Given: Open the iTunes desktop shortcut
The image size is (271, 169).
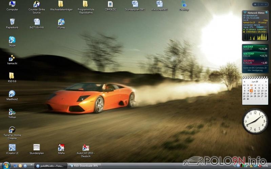Looking at the screenshot, I should 61,22.
